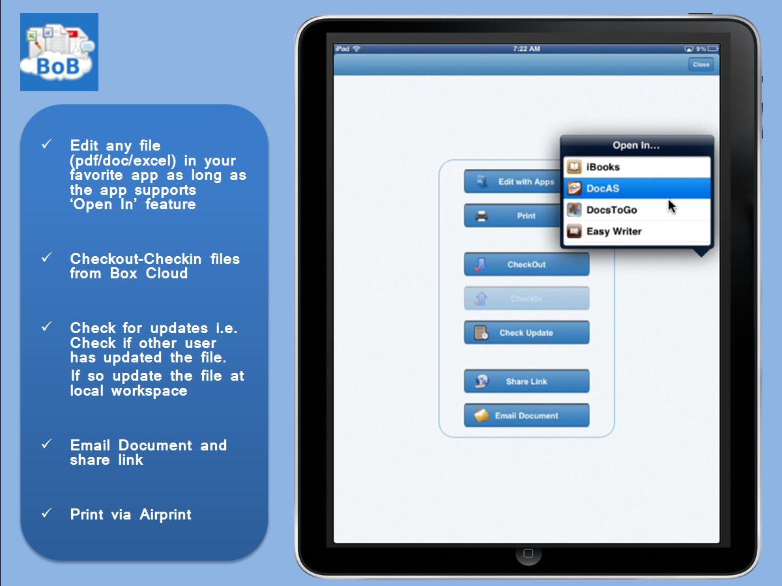Click the icon on Edit with Apps button
The width and height of the screenshot is (782, 586).
point(483,182)
